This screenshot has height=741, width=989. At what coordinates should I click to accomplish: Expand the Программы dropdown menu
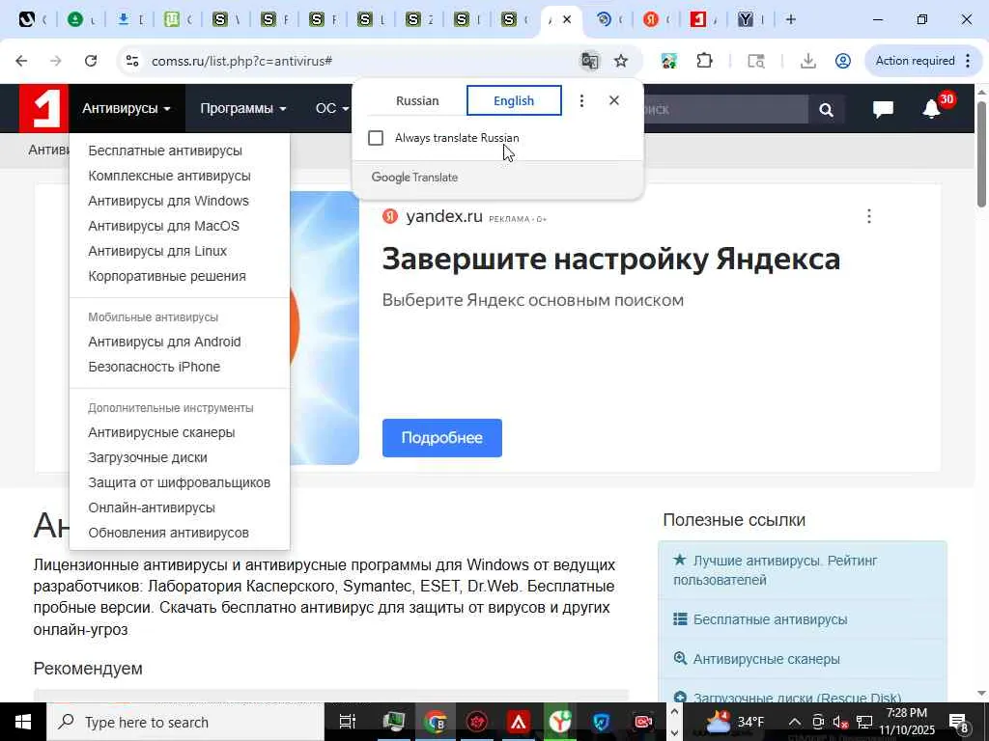pos(242,108)
